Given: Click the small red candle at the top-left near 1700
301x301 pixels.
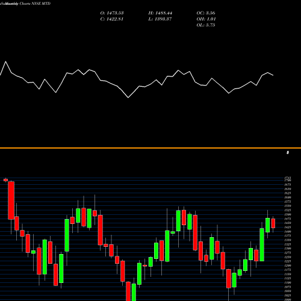Looking at the screenshot, I should pyautogui.click(x=5, y=180).
